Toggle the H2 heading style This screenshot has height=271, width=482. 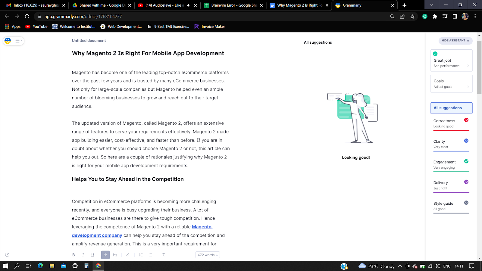pos(115,255)
